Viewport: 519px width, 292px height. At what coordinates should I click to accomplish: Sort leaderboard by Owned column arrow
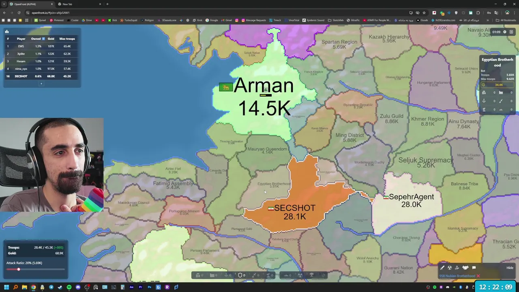(43, 39)
